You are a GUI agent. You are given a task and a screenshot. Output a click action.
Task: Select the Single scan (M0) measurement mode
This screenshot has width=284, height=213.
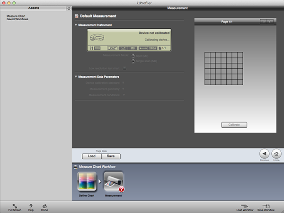[133, 61]
